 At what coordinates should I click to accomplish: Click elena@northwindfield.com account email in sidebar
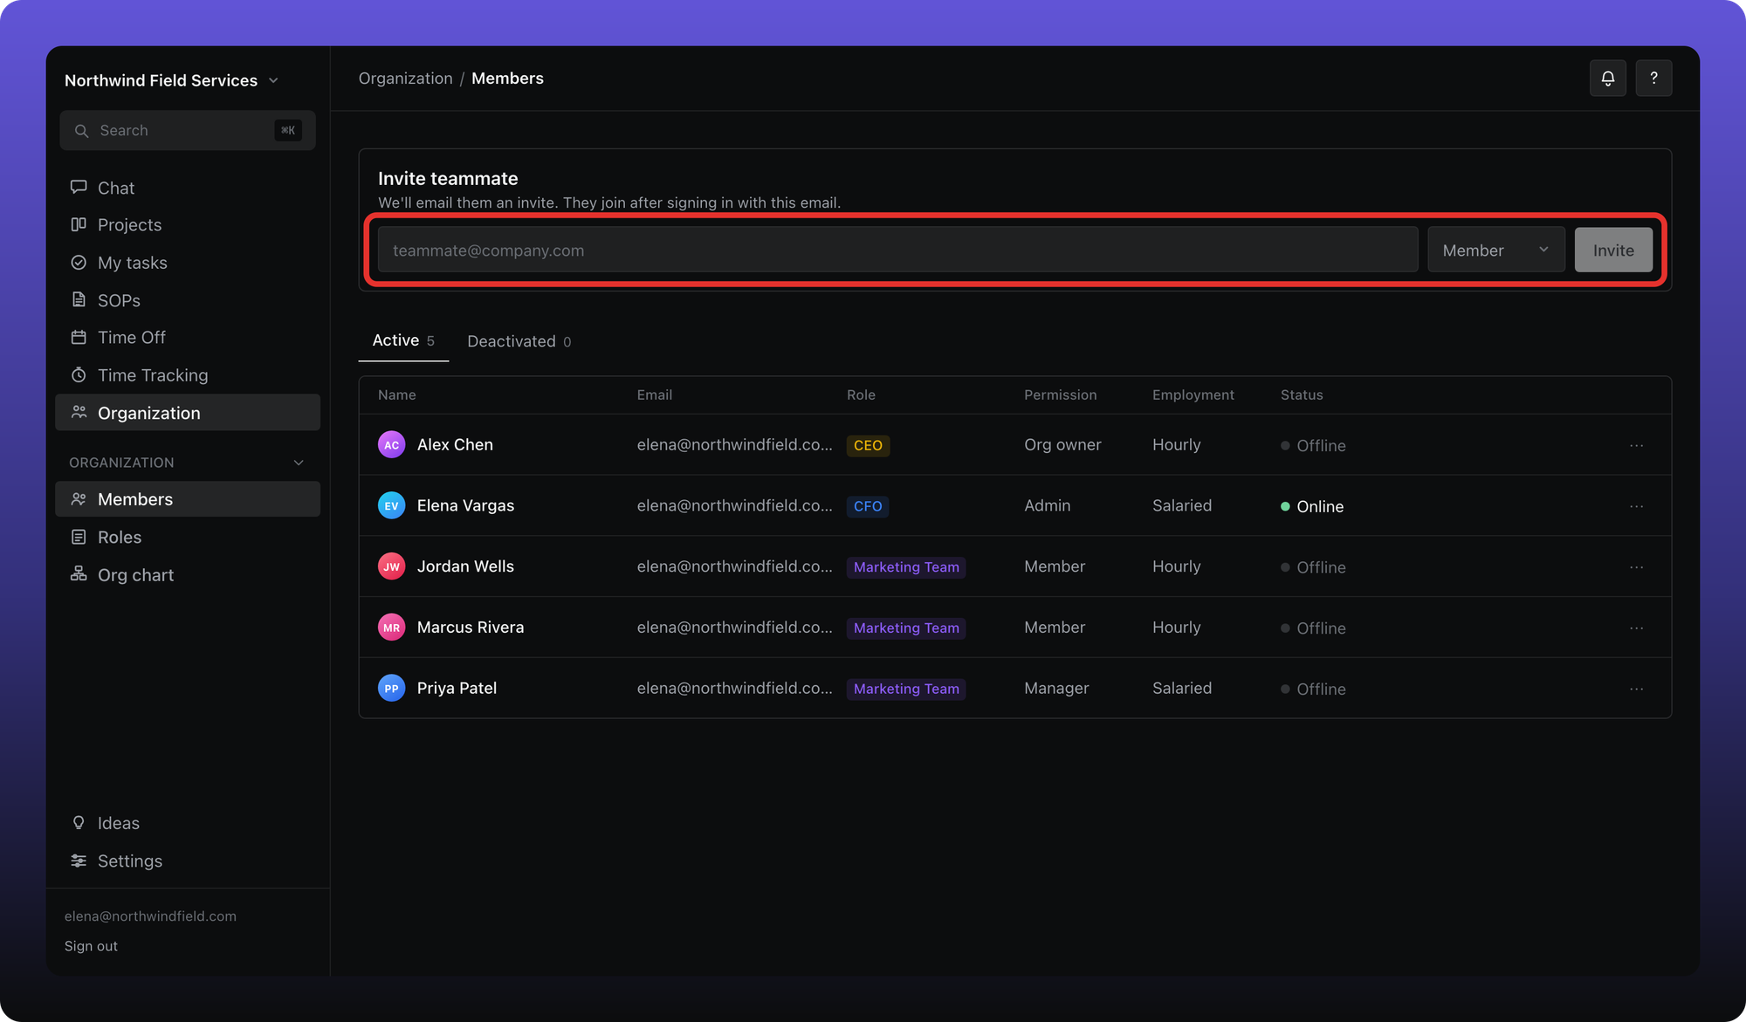pos(150,916)
